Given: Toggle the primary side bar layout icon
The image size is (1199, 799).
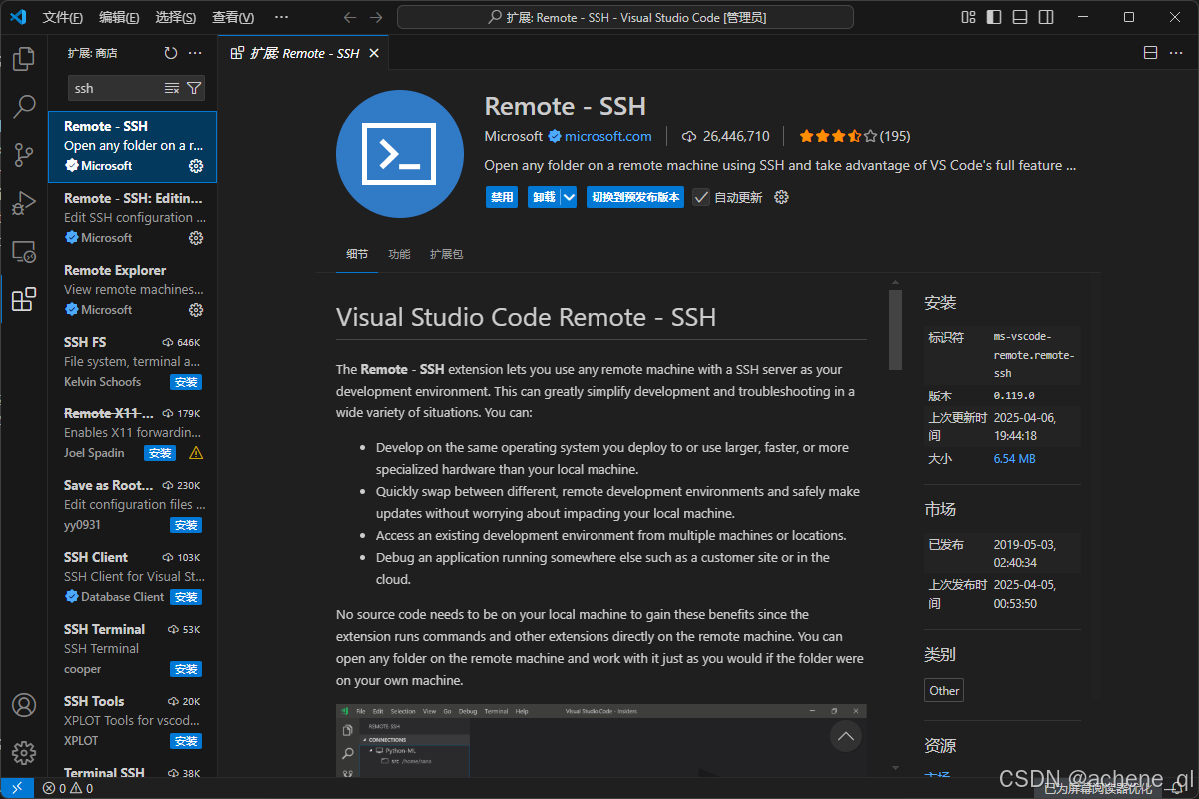Looking at the screenshot, I should click(994, 17).
